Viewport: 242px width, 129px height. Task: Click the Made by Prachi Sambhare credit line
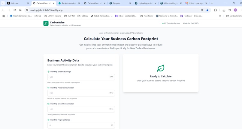tap(121, 33)
